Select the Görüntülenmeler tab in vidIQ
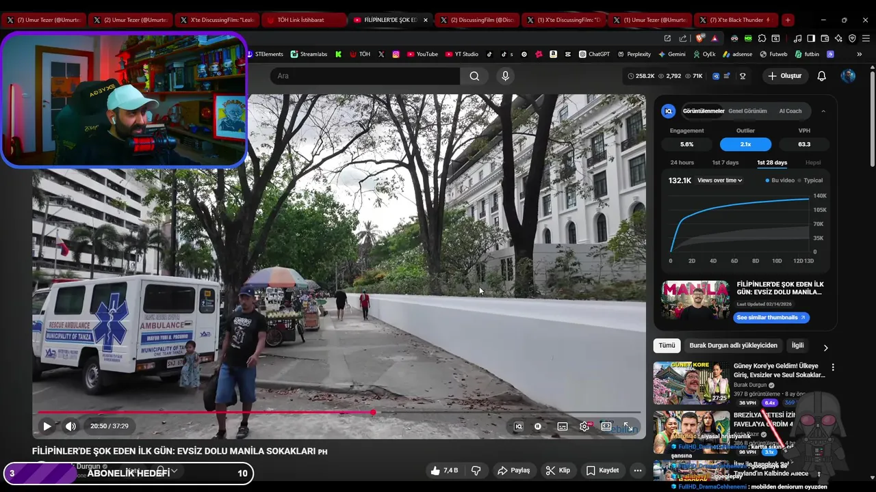Viewport: 876px width, 492px height. click(x=704, y=111)
